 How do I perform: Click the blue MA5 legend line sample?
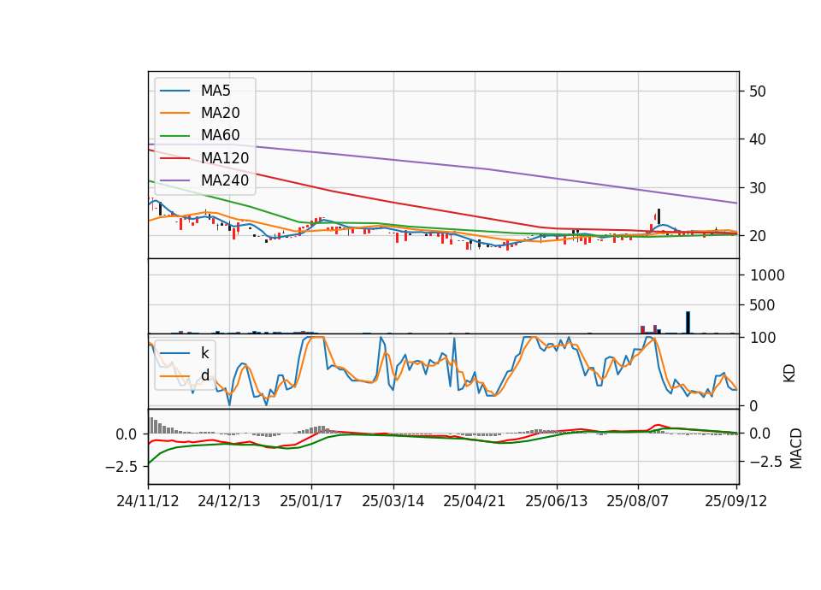pos(174,91)
